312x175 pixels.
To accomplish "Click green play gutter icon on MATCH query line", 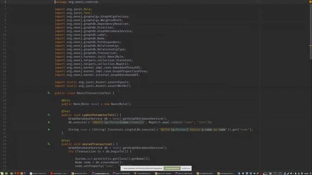I will (49, 130).
